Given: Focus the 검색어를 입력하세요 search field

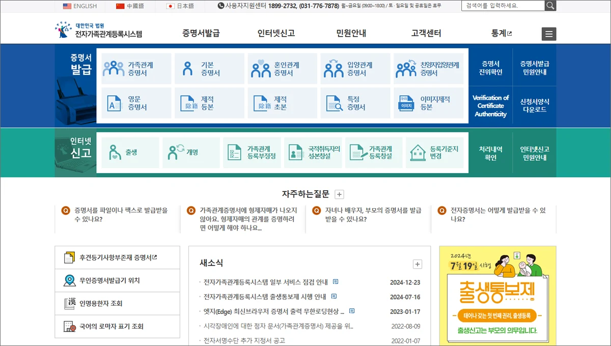Looking at the screenshot, I should click(x=503, y=6).
